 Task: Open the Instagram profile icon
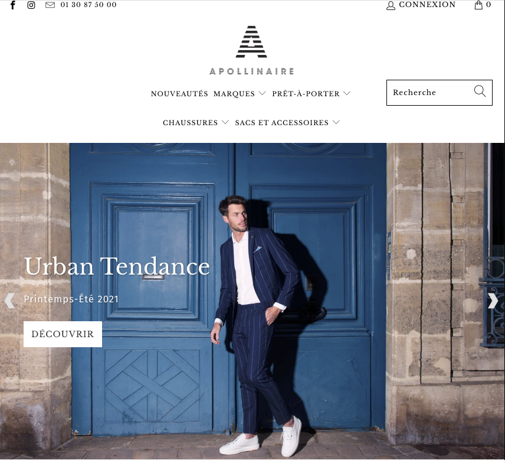point(31,5)
